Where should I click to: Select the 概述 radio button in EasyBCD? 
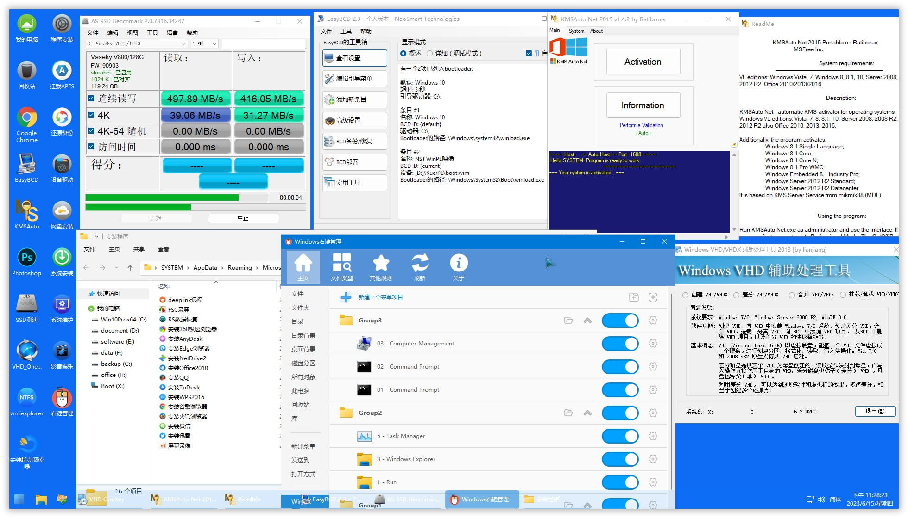click(x=404, y=53)
